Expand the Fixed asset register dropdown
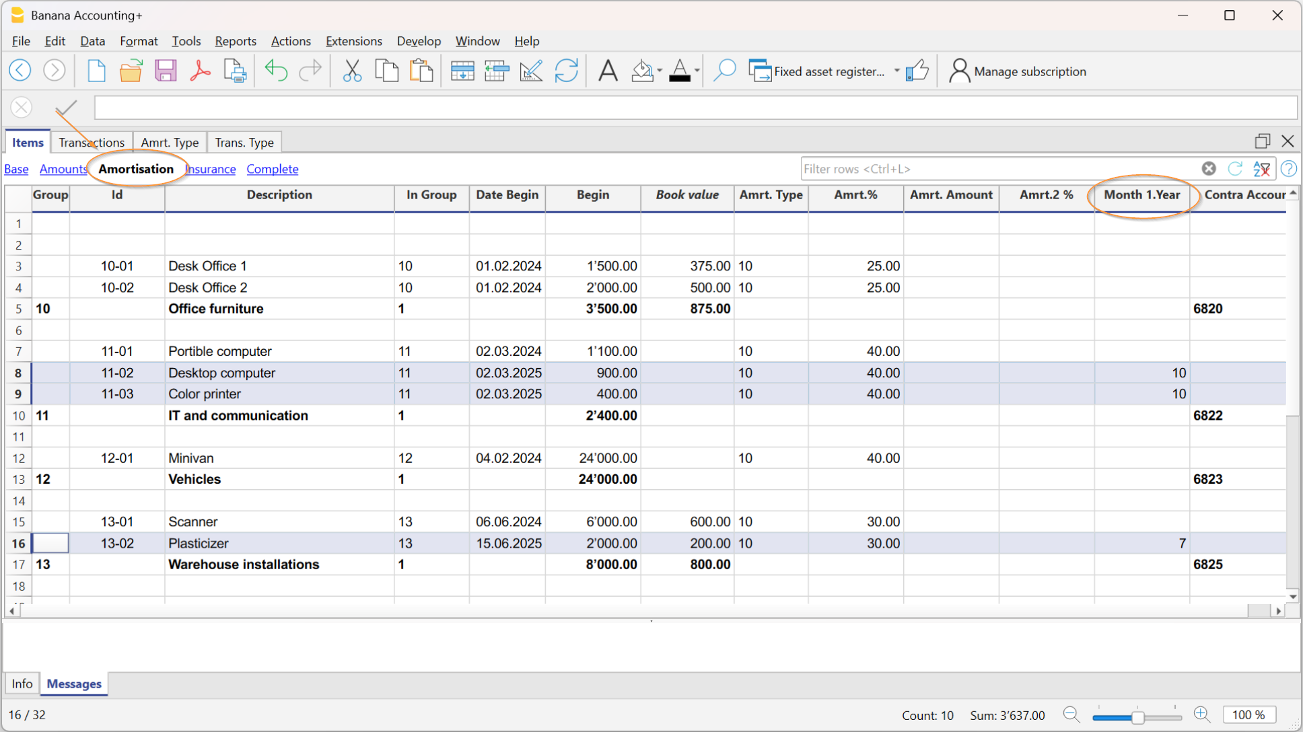Screen dimensions: 1303x732 (896, 71)
